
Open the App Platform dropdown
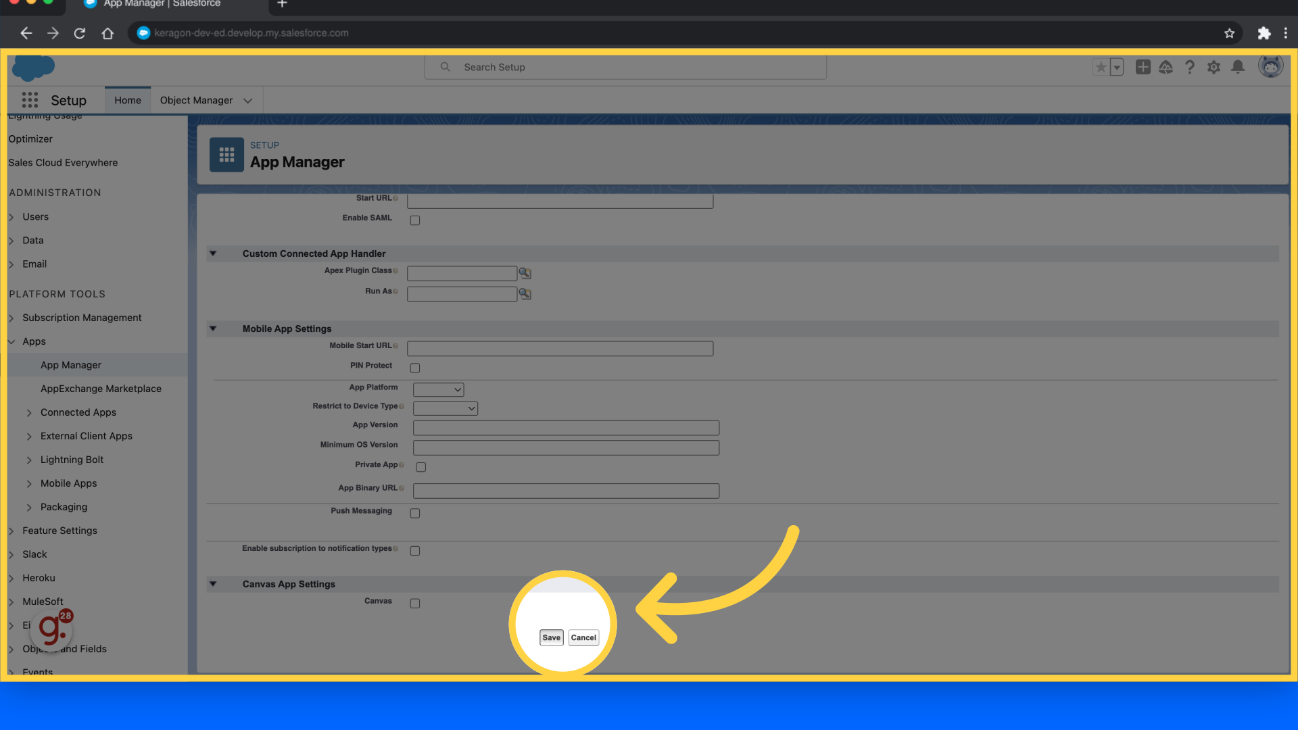(x=438, y=389)
